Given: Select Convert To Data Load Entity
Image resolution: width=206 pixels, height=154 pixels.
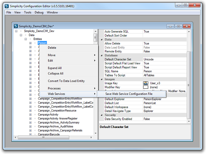Looking at the screenshot, I should pyautogui.click(x=69, y=81).
